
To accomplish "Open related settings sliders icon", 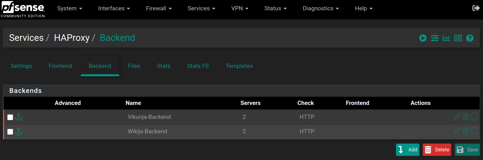I will [x=434, y=38].
